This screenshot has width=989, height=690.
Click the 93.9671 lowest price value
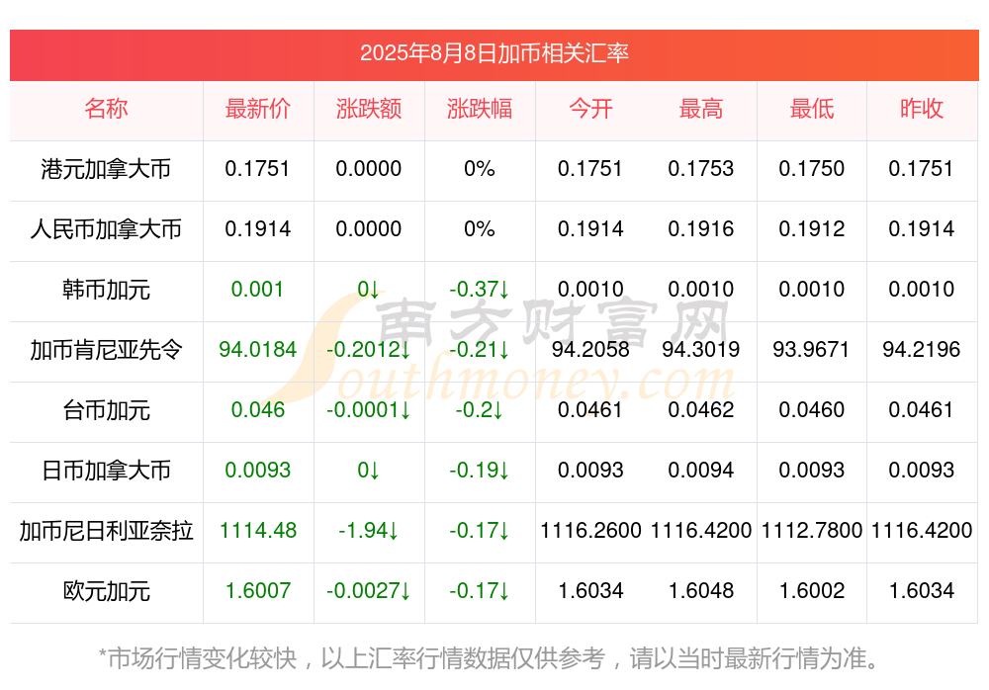tap(811, 349)
